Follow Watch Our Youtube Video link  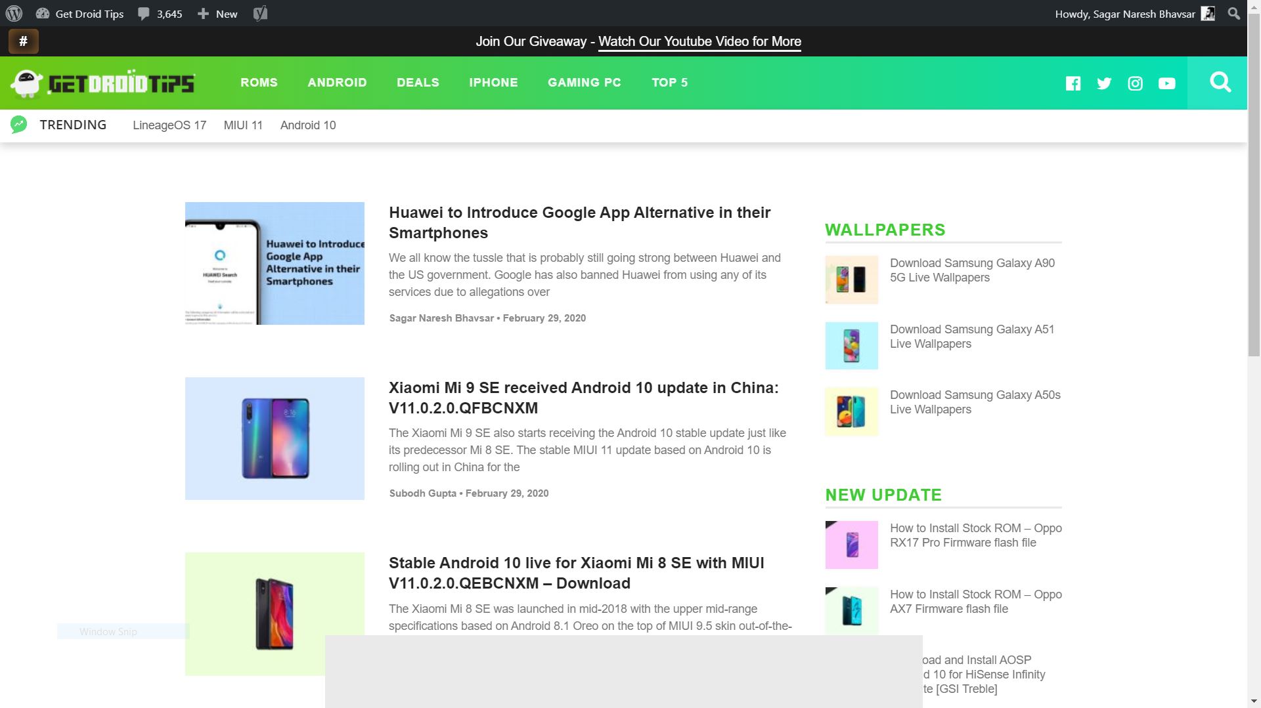[x=699, y=41]
